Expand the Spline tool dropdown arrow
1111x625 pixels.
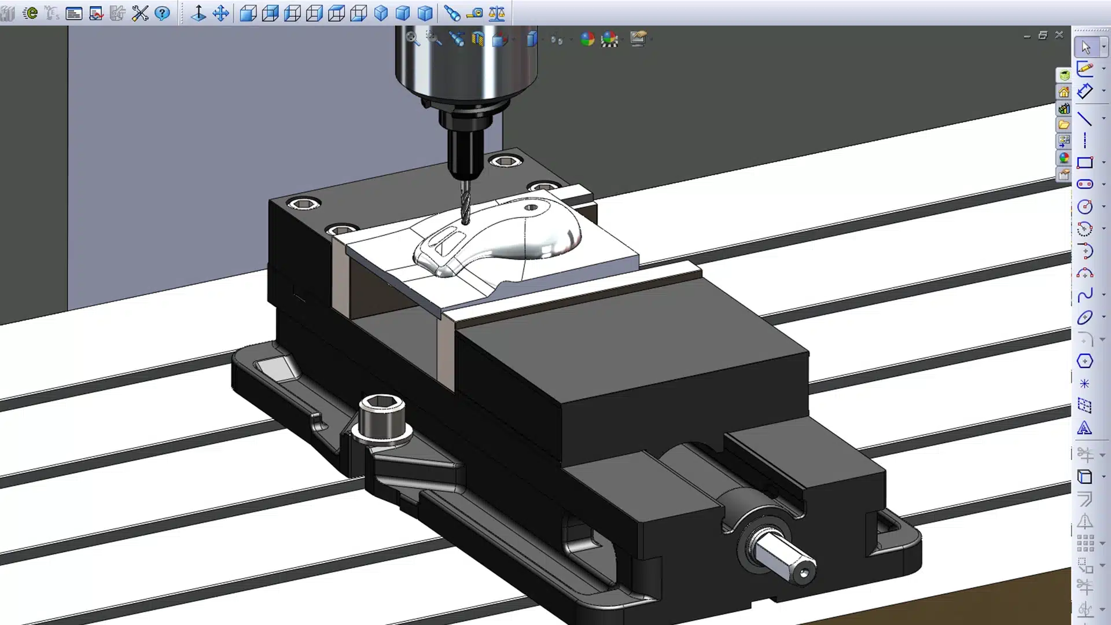click(x=1103, y=295)
